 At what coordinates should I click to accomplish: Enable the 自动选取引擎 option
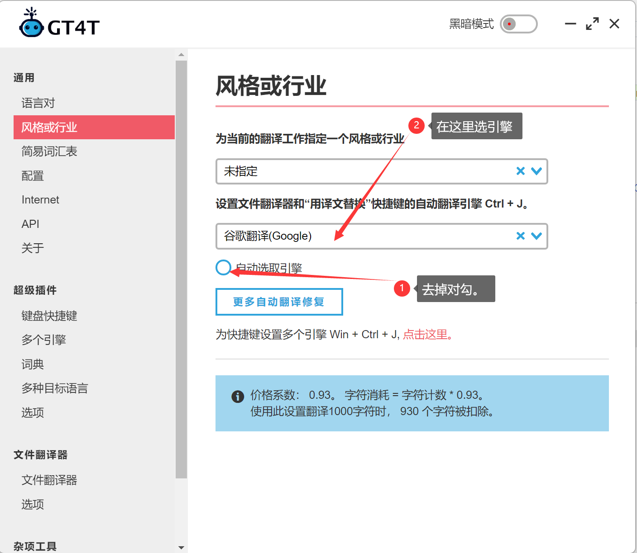click(x=223, y=268)
